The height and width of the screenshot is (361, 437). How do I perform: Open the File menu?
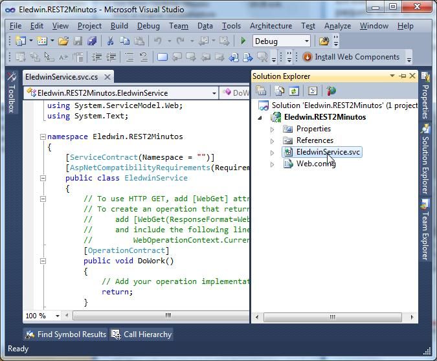(16, 26)
